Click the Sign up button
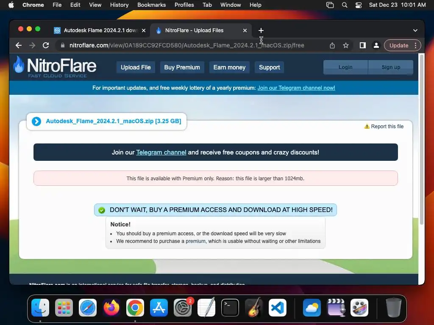Screen dimensions: 434x325 tap(391, 67)
